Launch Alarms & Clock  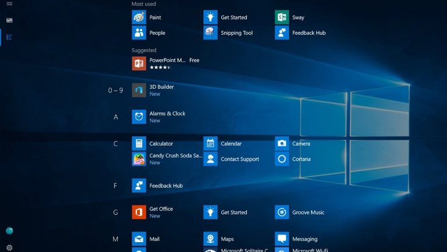point(139,117)
